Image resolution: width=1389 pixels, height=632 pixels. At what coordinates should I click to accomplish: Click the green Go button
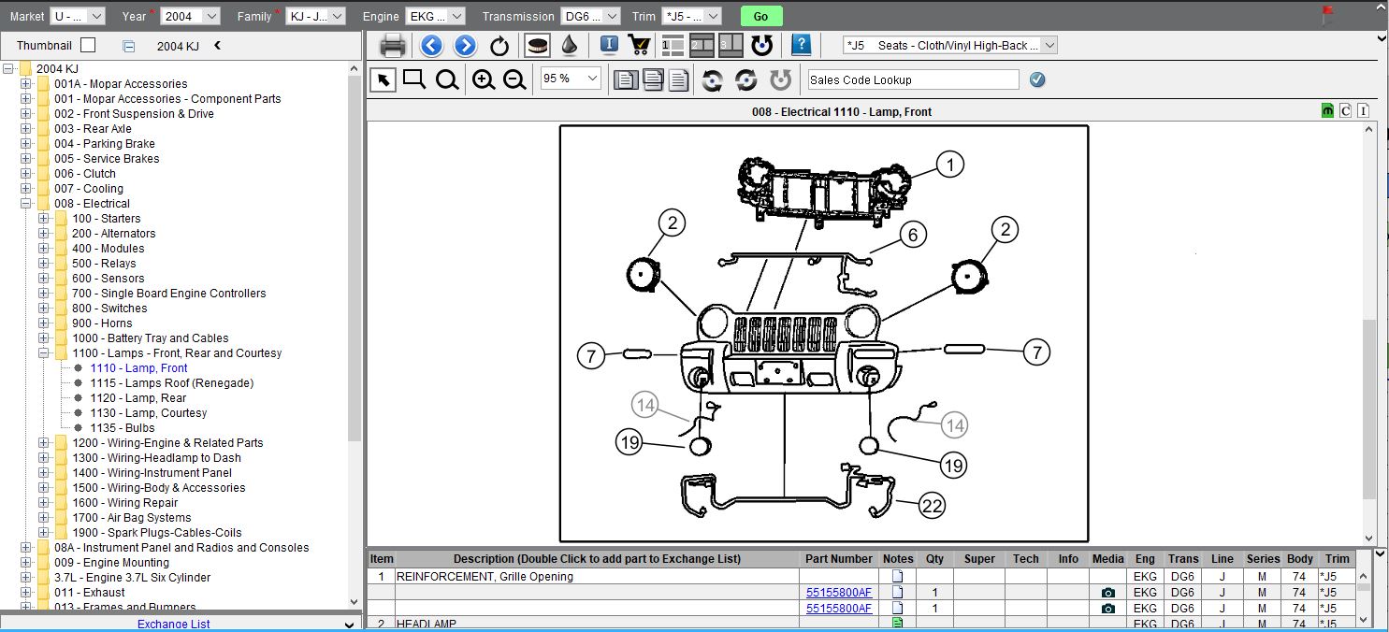pyautogui.click(x=760, y=16)
